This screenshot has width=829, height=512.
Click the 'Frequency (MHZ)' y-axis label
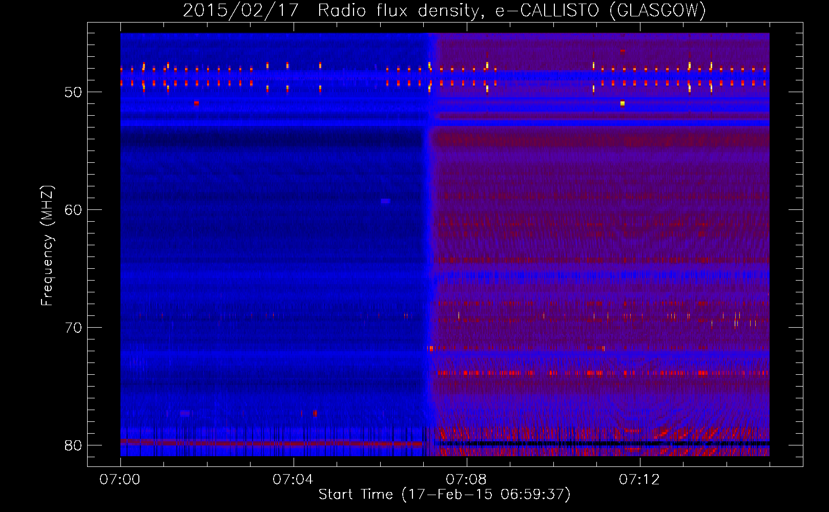(47, 246)
